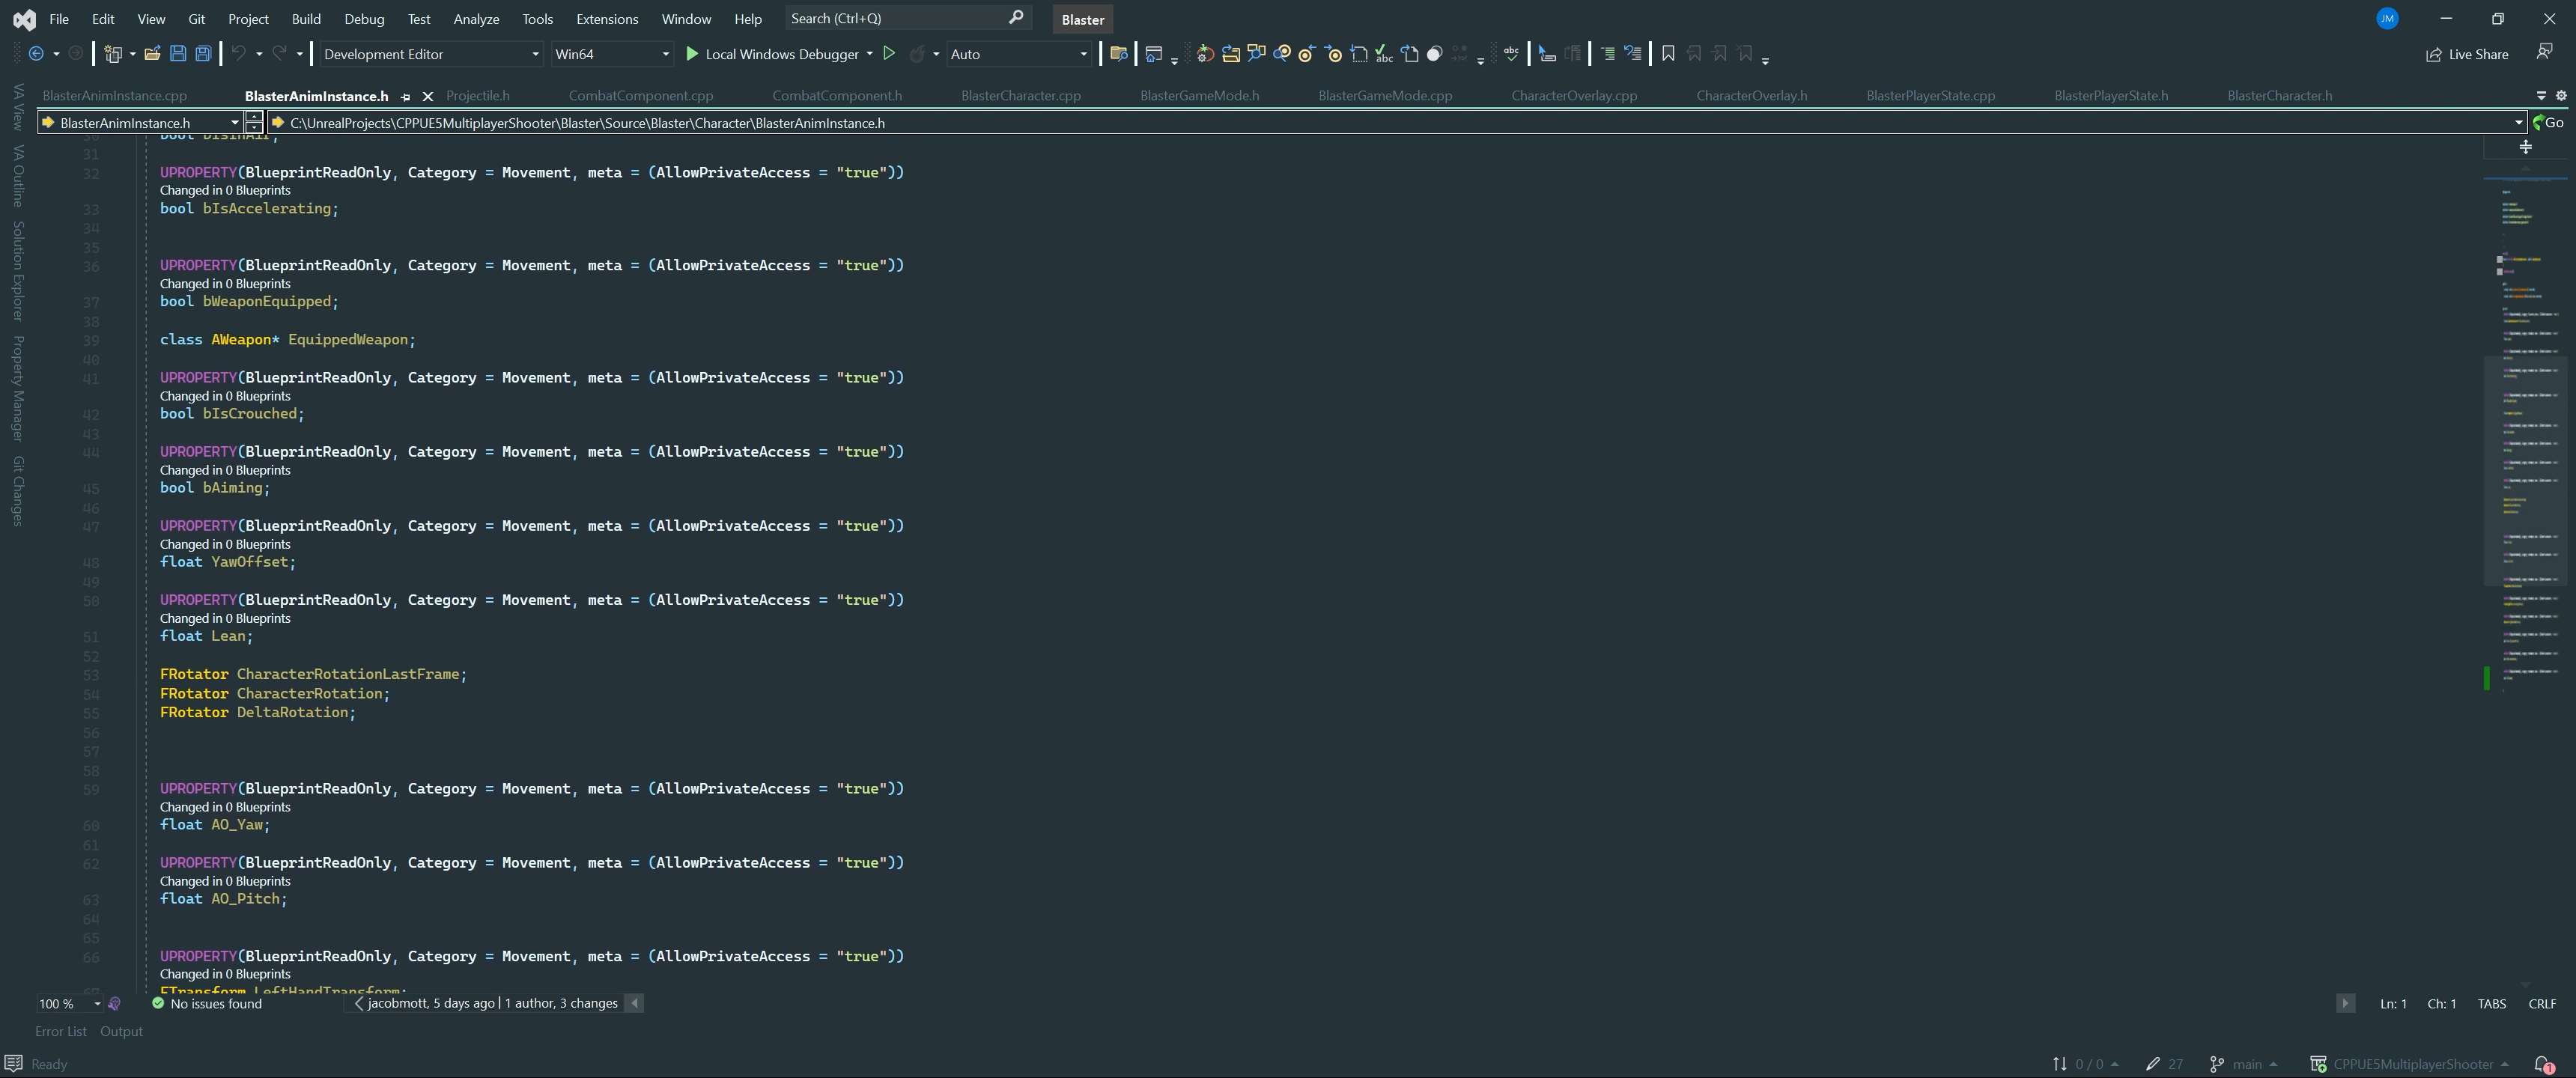Open the Win64 platform dropdown
The height and width of the screenshot is (1078, 2576).
pos(663,54)
